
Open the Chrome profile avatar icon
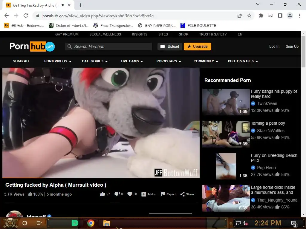(x=290, y=16)
